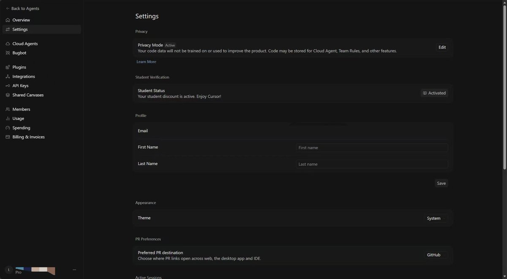Select the API Keys key icon
The image size is (507, 279).
[8, 86]
